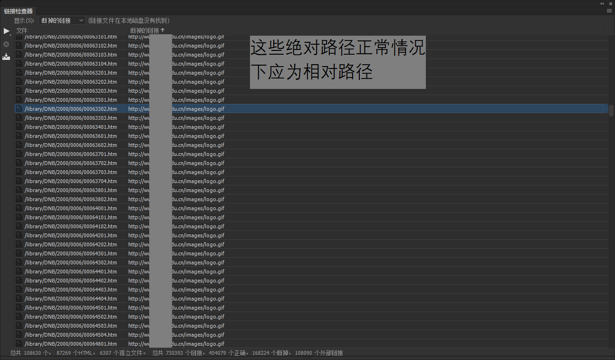Viewport: 615px width, 360px height.
Task: Select file row 00064501.htm
Action: pos(311,308)
